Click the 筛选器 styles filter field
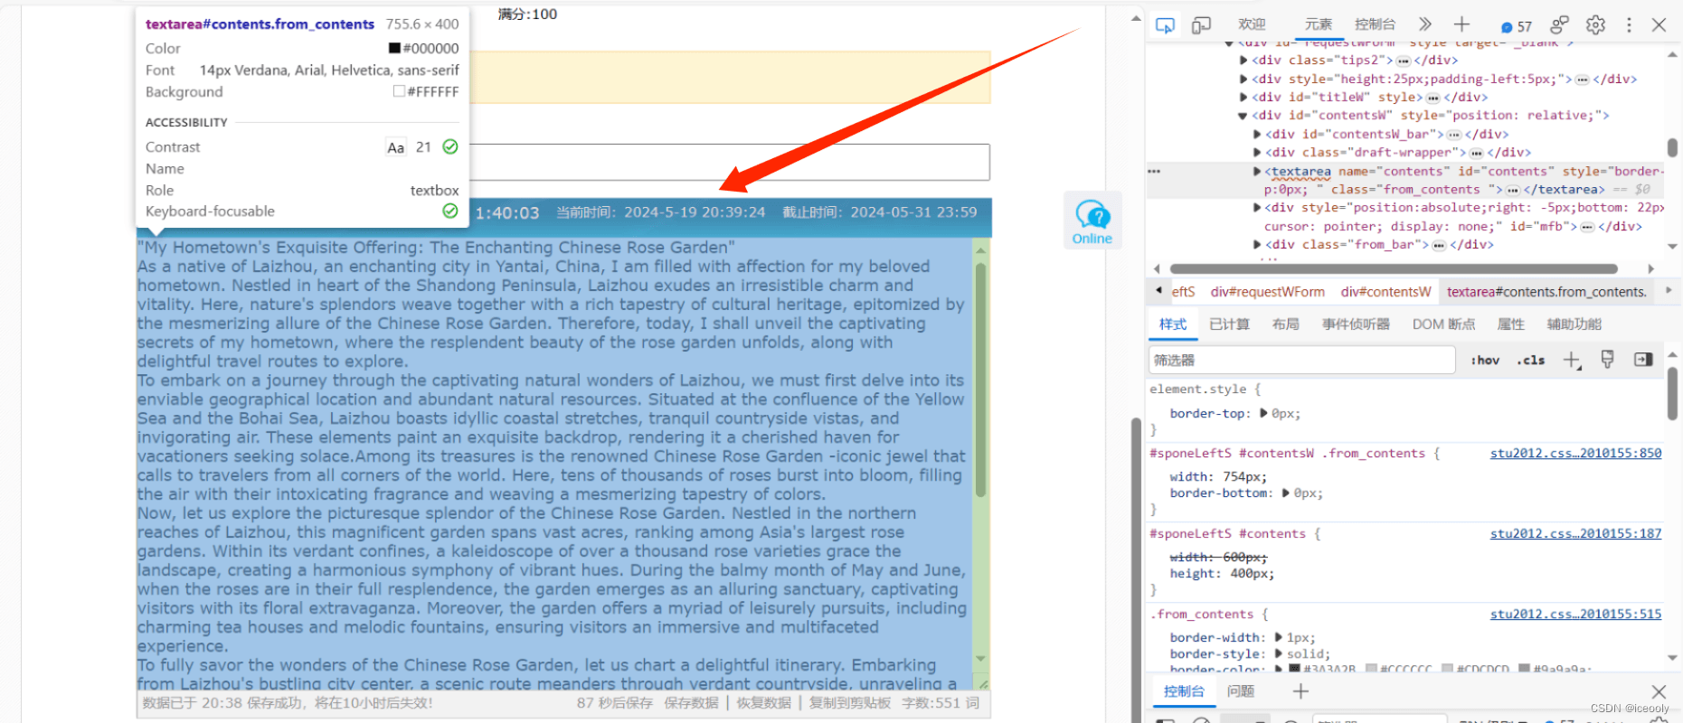 [x=1301, y=361]
